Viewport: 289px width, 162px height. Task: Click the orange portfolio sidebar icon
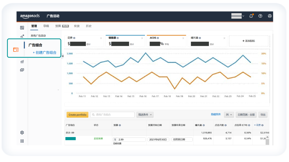(16, 50)
